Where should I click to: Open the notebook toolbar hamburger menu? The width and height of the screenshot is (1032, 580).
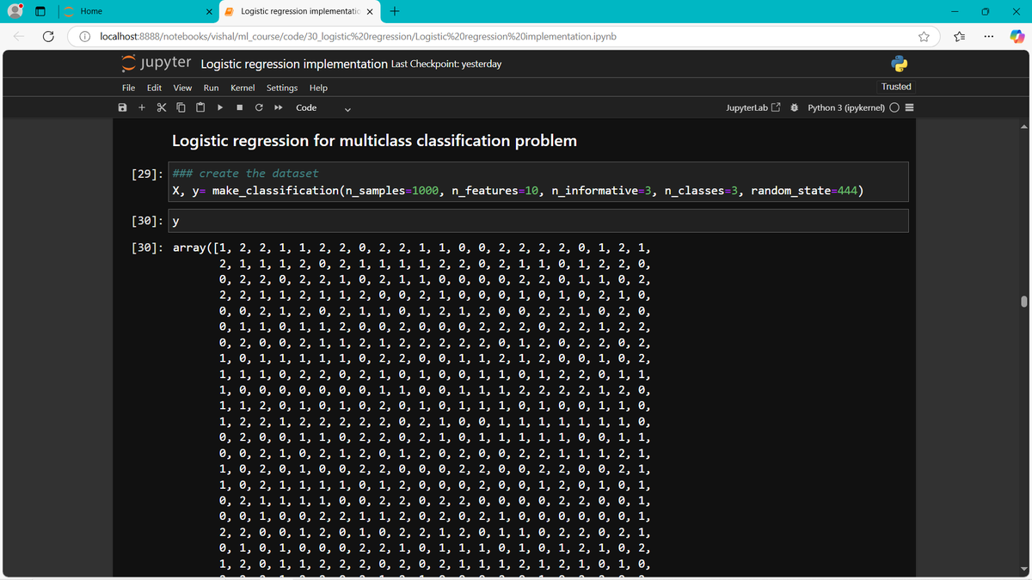point(909,107)
